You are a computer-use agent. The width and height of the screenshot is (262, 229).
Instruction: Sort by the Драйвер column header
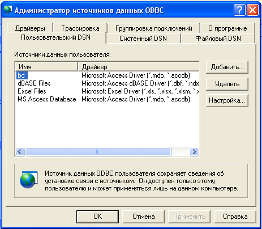point(139,67)
